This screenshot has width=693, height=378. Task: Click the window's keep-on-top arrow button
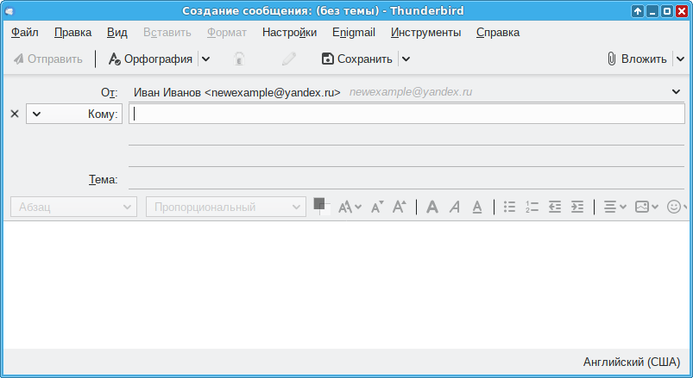point(637,11)
